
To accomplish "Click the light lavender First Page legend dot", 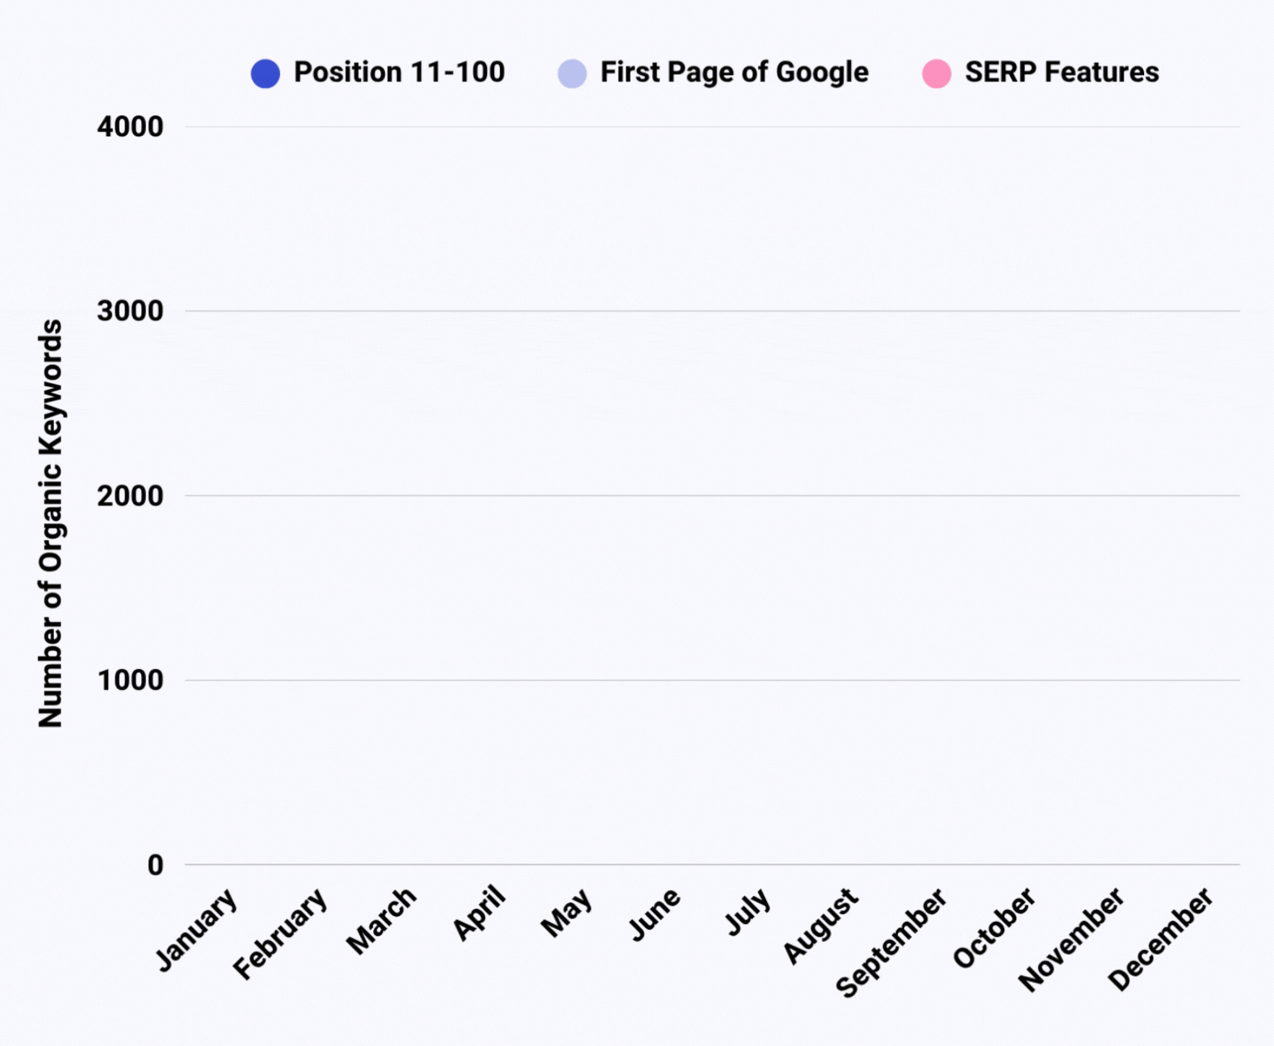I will click(x=572, y=73).
